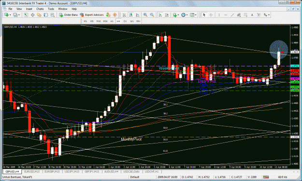302x181 pixels.
Task: Select the trendline drawing tool
Action: tap(232, 15)
